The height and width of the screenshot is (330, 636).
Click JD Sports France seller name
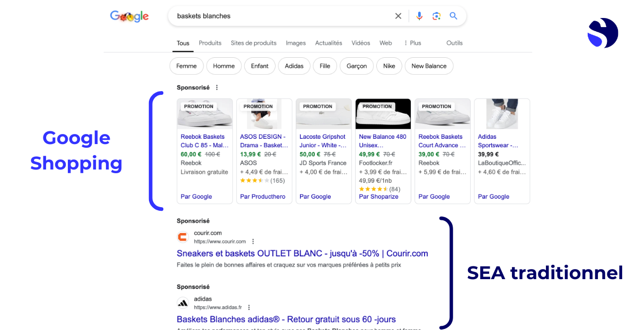[323, 163]
